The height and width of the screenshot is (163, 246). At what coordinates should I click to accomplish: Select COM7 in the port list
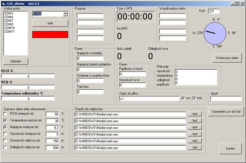click(x=9, y=21)
